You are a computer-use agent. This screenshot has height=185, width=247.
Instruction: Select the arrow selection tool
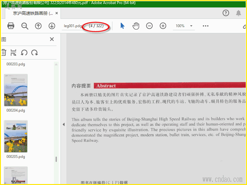[122, 26]
